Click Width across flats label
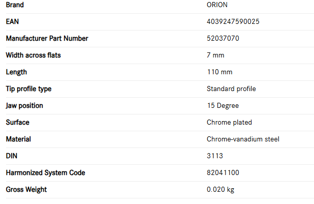 point(33,55)
